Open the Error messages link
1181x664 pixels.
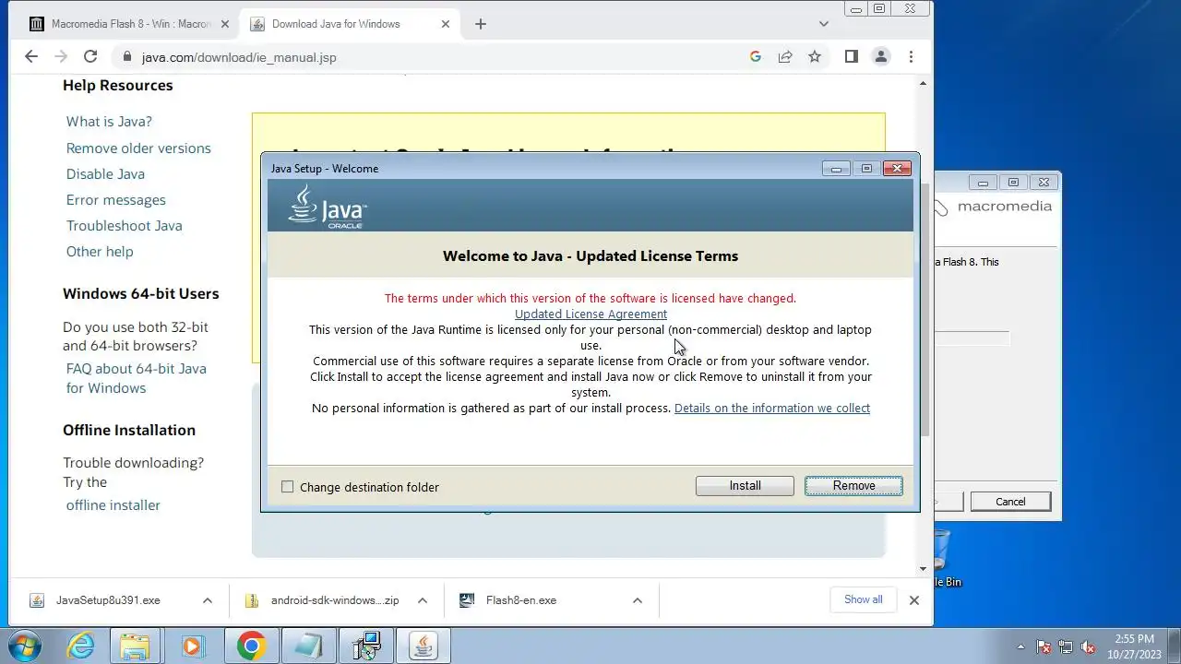pos(116,199)
